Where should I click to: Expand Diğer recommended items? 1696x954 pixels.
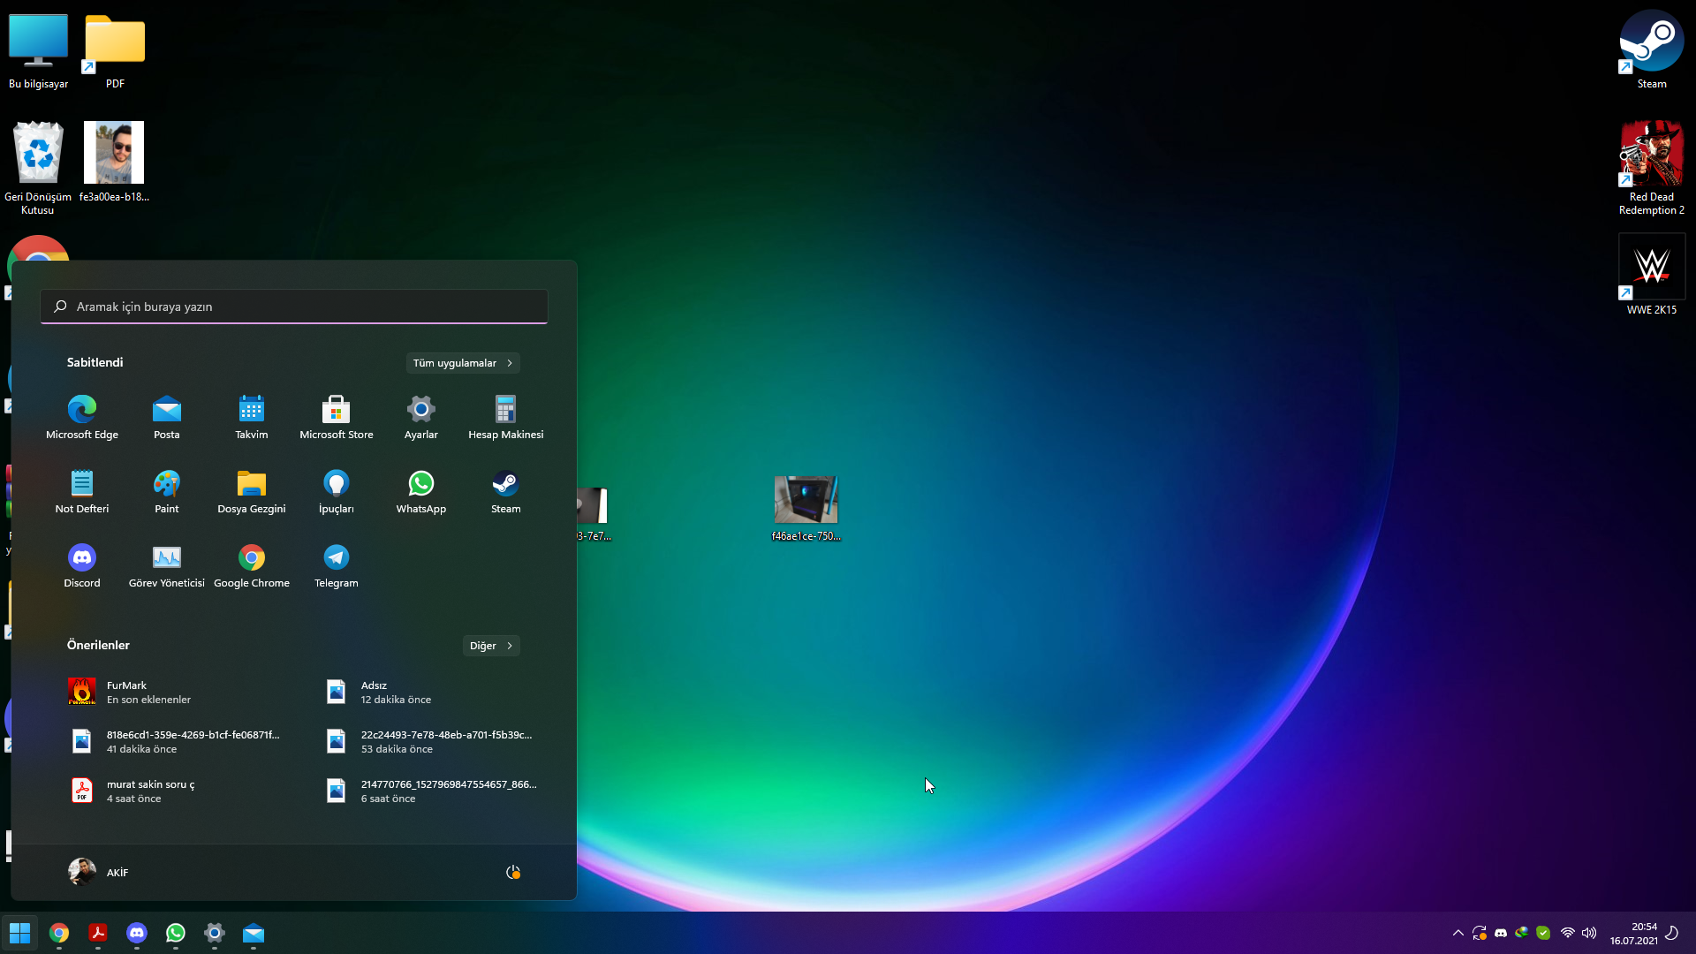click(491, 646)
